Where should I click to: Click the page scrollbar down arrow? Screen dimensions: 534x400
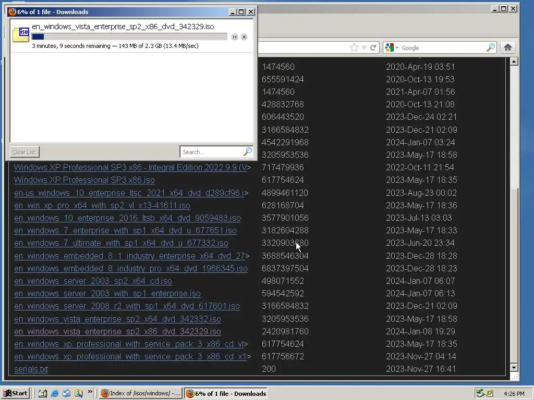[x=514, y=368]
